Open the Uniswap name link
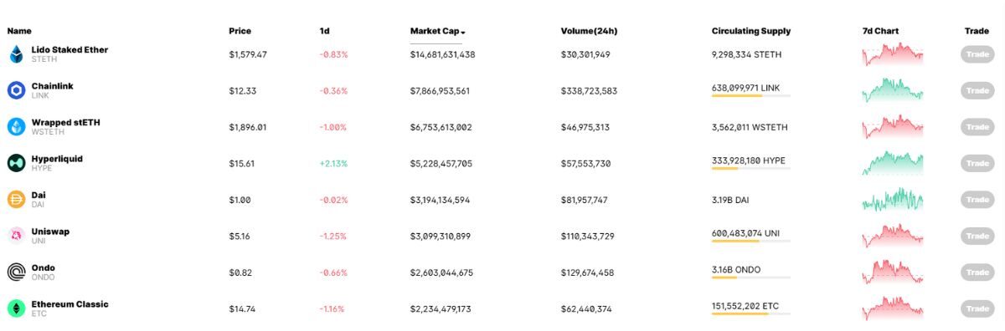This screenshot has height=331, width=1005. point(50,232)
